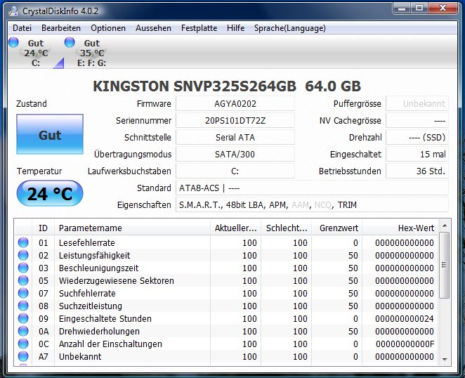Click the status orb for Leistungsfähigkeit
The image size is (465, 378).
pyautogui.click(x=23, y=255)
